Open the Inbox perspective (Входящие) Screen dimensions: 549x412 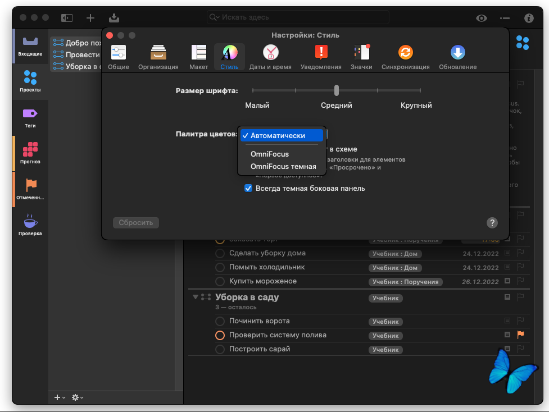(x=30, y=46)
